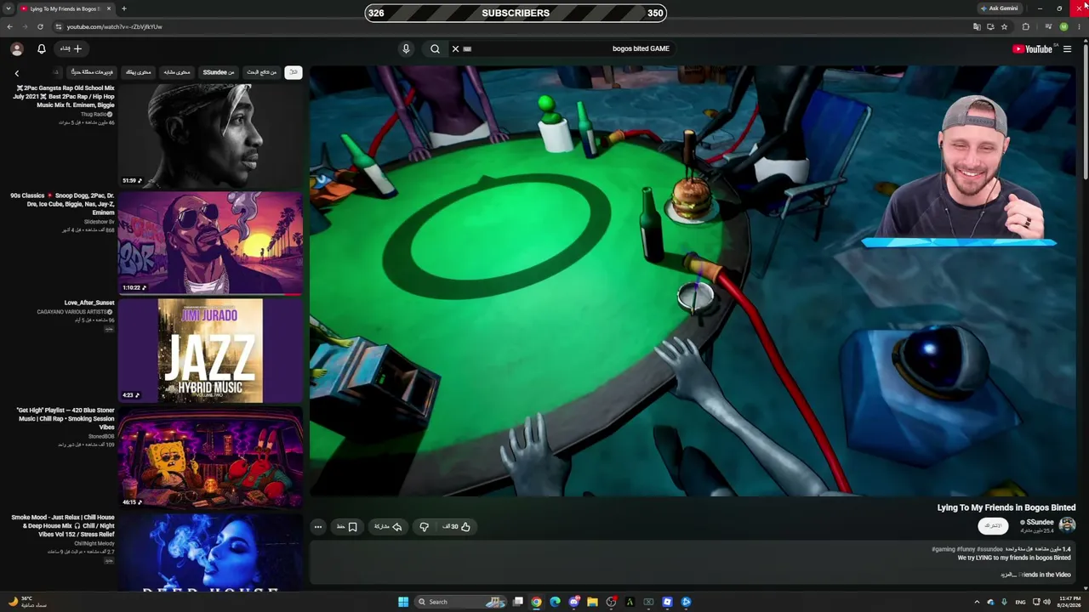Viewport: 1089px width, 612px height.
Task: Click the Windows taskbar Search box
Action: [460, 602]
